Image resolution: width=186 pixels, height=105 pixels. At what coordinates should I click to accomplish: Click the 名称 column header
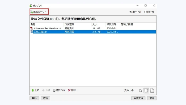point(33,24)
